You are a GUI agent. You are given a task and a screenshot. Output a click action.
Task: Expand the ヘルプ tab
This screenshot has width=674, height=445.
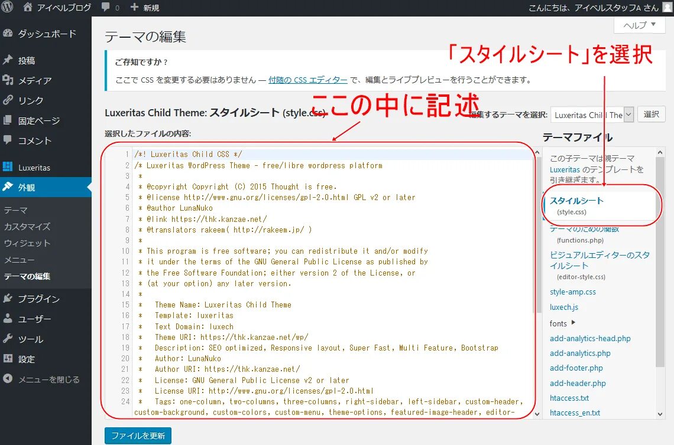point(640,25)
